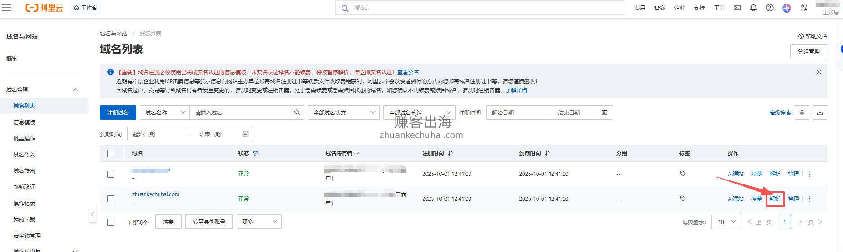Image resolution: width=843 pixels, height=252 pixels.
Task: Click the domain search magnifier icon
Action: tap(296, 112)
